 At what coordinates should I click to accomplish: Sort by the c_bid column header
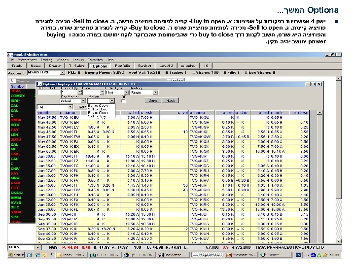(130, 113)
